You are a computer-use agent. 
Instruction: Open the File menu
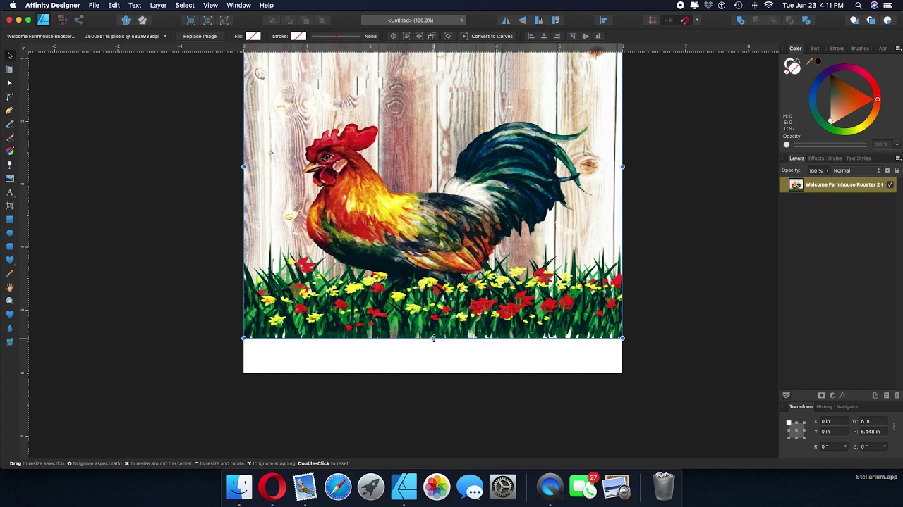pyautogui.click(x=94, y=5)
